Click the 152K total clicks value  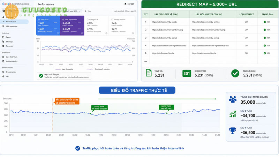click(x=41, y=23)
